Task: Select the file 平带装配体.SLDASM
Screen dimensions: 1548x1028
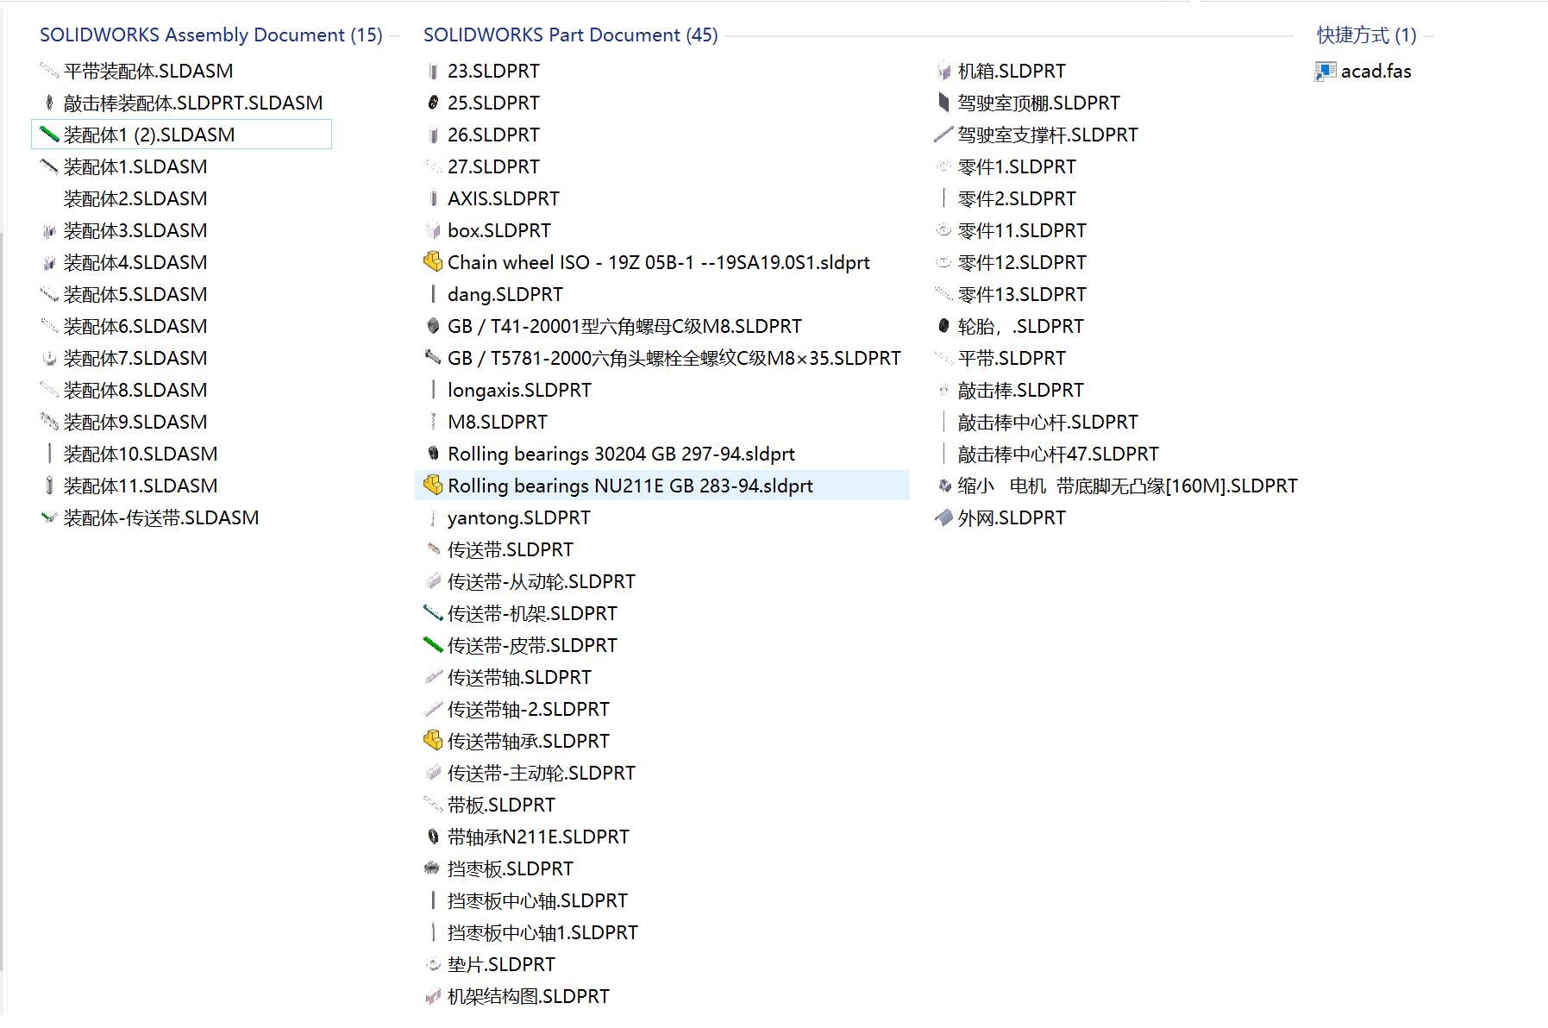Action: pyautogui.click(x=148, y=71)
